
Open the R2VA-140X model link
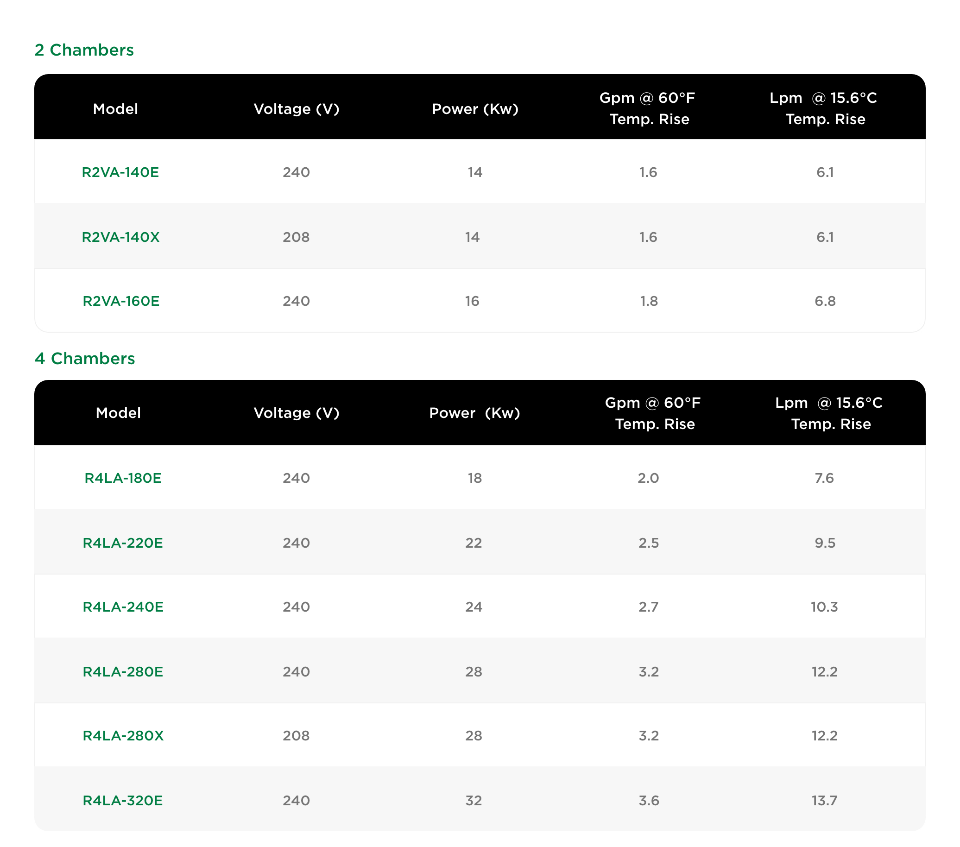click(x=121, y=237)
